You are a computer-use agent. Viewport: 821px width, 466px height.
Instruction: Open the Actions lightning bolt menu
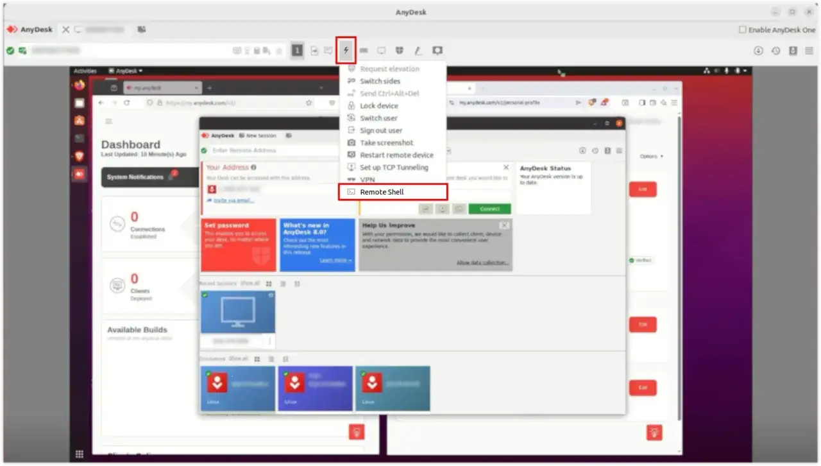pos(346,50)
